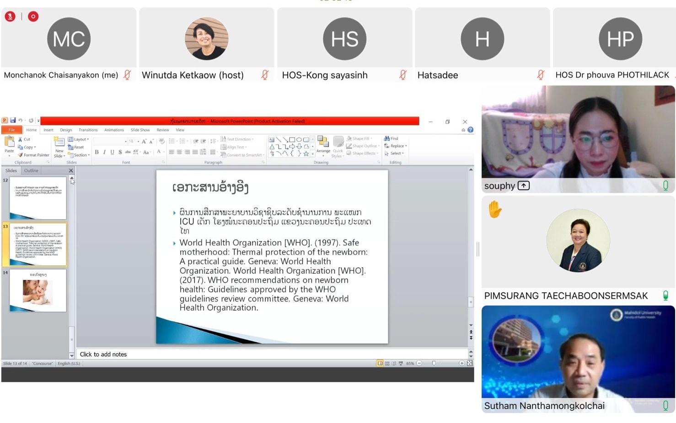The image size is (676, 423).
Task: Toggle Bold formatting
Action: click(x=97, y=152)
